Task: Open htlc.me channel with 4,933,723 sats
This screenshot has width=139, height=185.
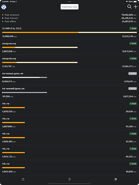Action: point(69,152)
